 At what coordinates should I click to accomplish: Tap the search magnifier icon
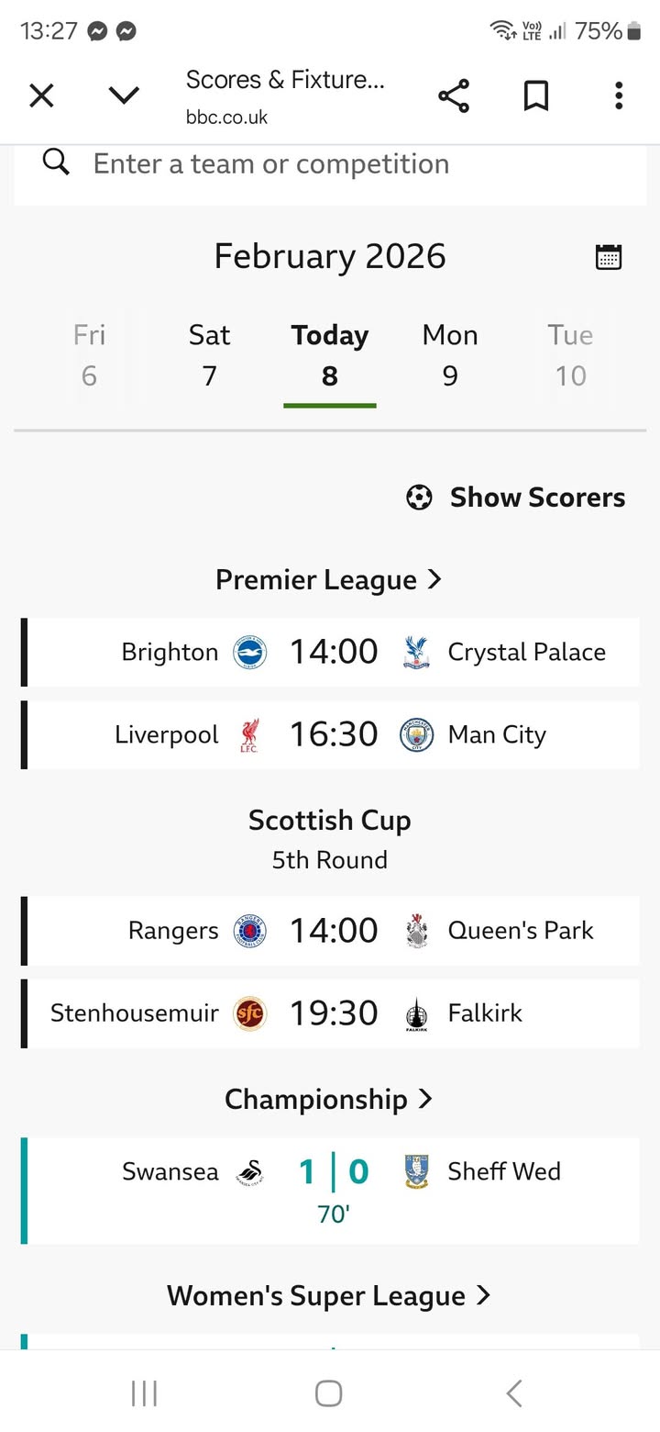(56, 163)
